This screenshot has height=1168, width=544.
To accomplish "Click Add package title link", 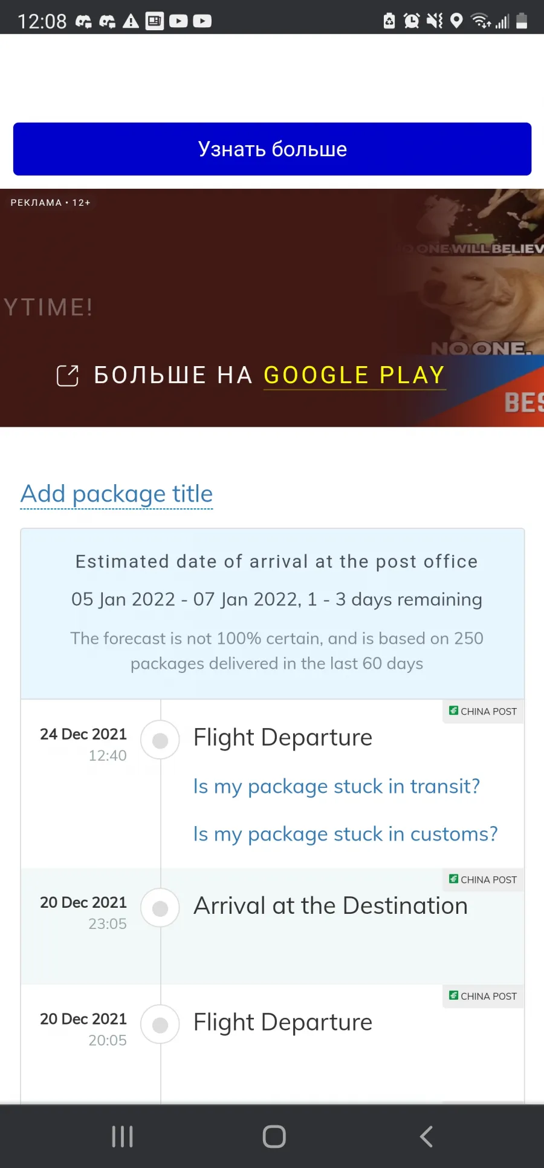I will tap(117, 494).
